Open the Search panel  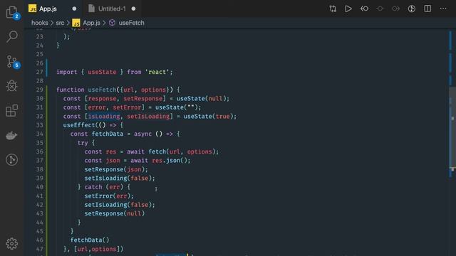tap(12, 36)
